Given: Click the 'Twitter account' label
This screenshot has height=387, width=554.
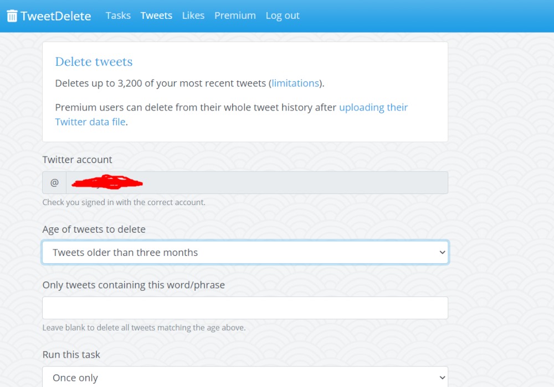Looking at the screenshot, I should pyautogui.click(x=77, y=160).
